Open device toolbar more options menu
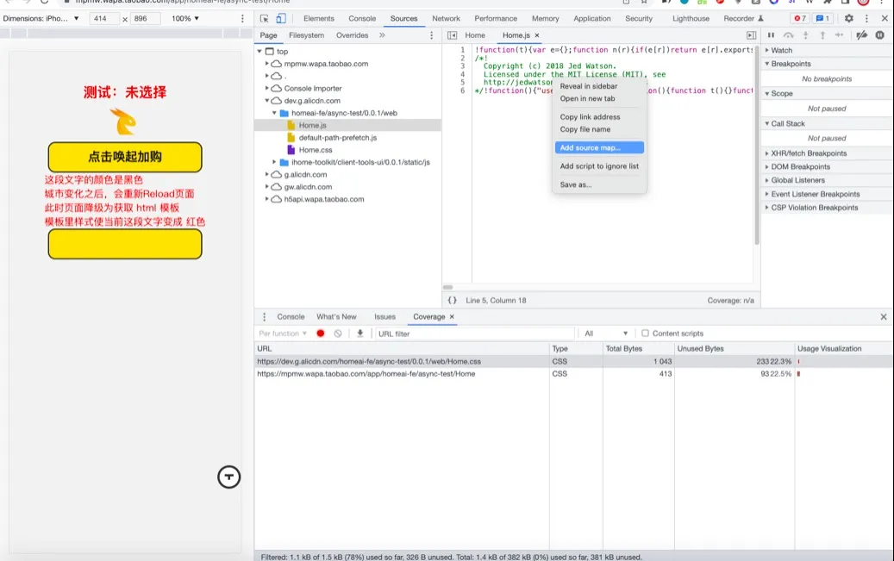The width and height of the screenshot is (894, 561). tap(242, 18)
